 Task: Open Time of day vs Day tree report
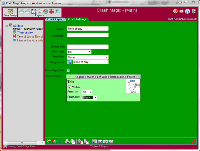click(x=30, y=37)
